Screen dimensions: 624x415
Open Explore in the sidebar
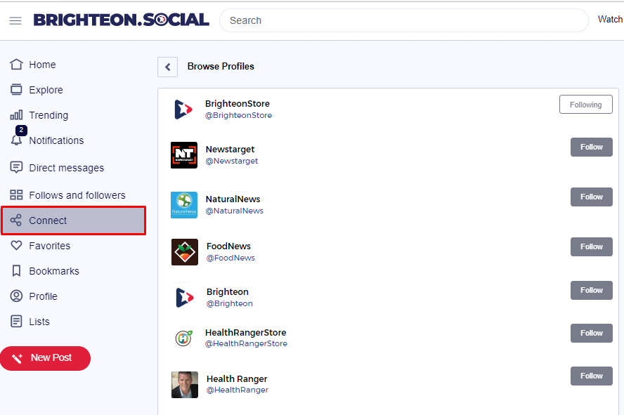pyautogui.click(x=46, y=90)
